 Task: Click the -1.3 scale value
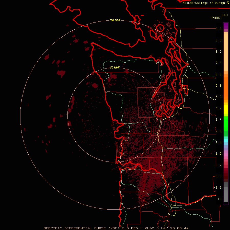217,188
